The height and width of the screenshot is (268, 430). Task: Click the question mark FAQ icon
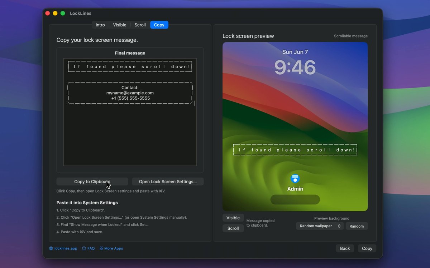(x=84, y=248)
